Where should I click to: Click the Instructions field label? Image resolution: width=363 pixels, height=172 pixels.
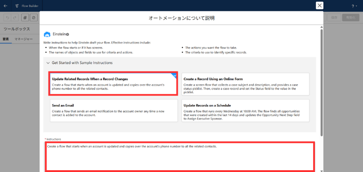point(53,139)
